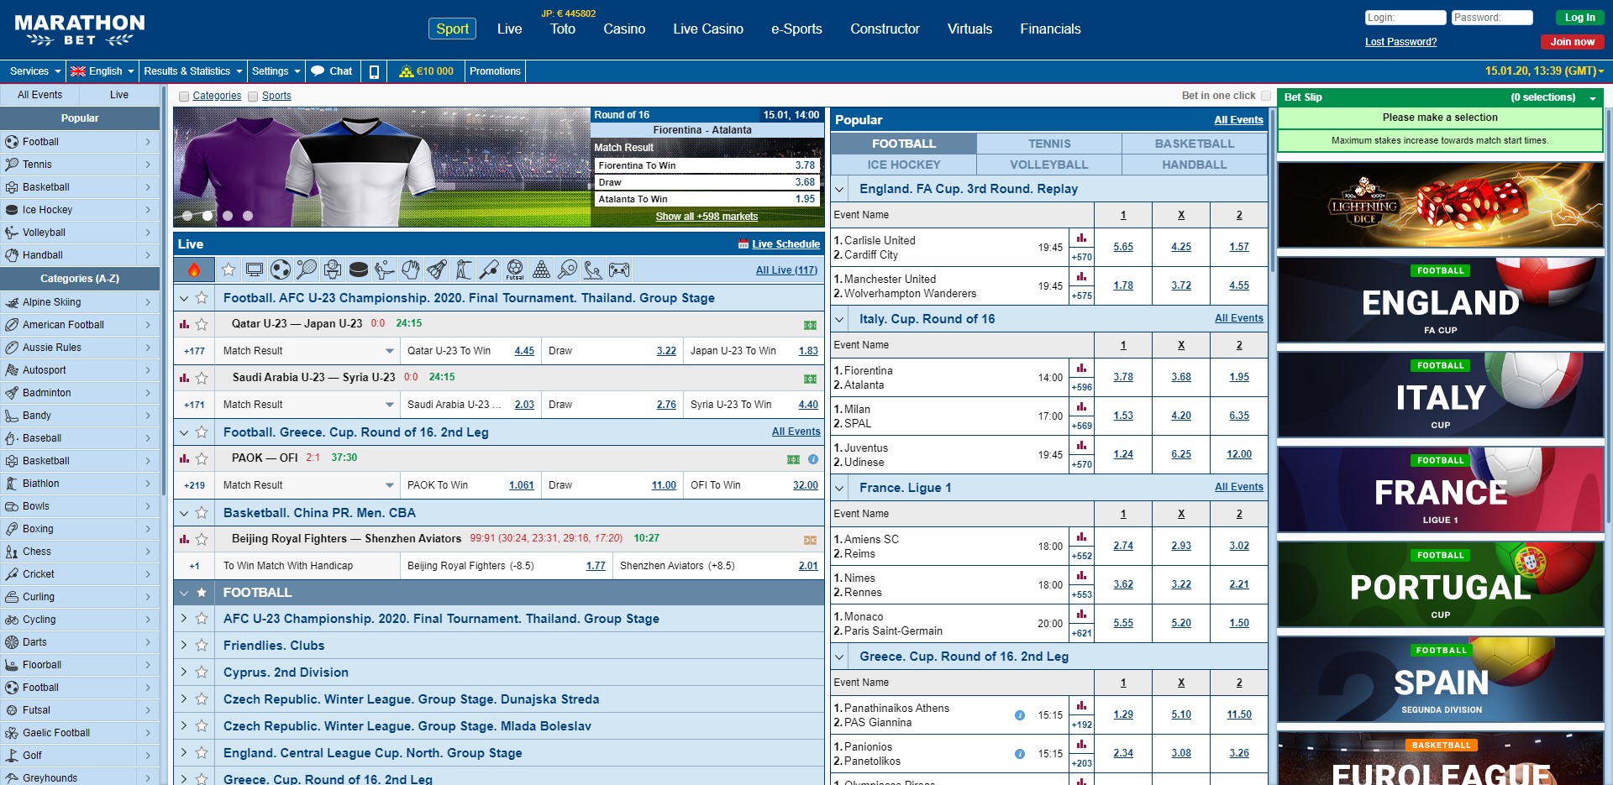The image size is (1613, 785).
Task: Click info icon beside PAOK — OFI
Action: pos(813,459)
